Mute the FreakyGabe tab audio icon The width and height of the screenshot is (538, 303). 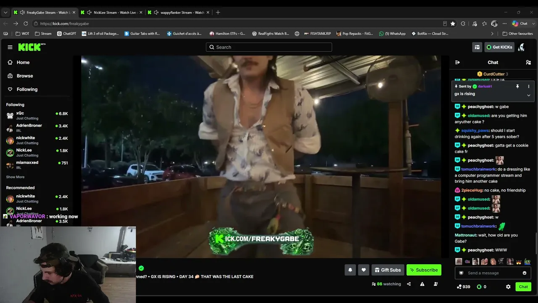pos(22,12)
